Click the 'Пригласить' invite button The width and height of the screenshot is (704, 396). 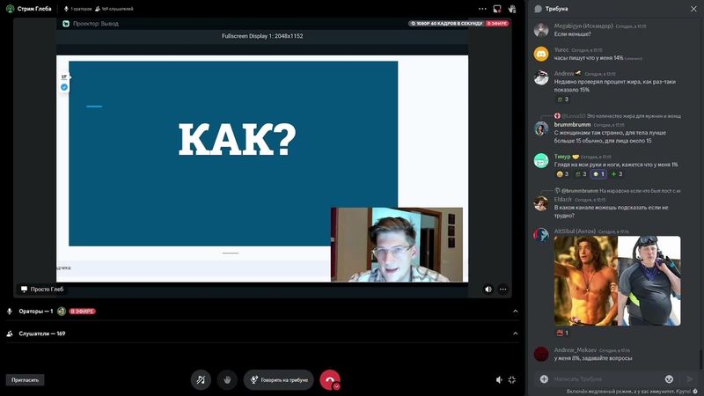click(25, 380)
